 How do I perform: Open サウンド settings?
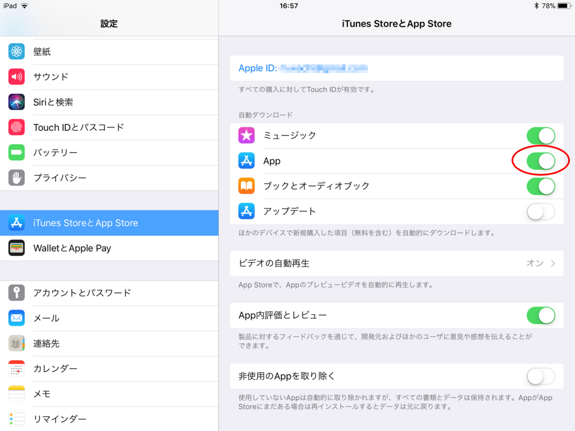[x=109, y=77]
